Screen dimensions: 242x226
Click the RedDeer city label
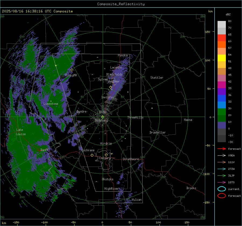[x=114, y=81]
